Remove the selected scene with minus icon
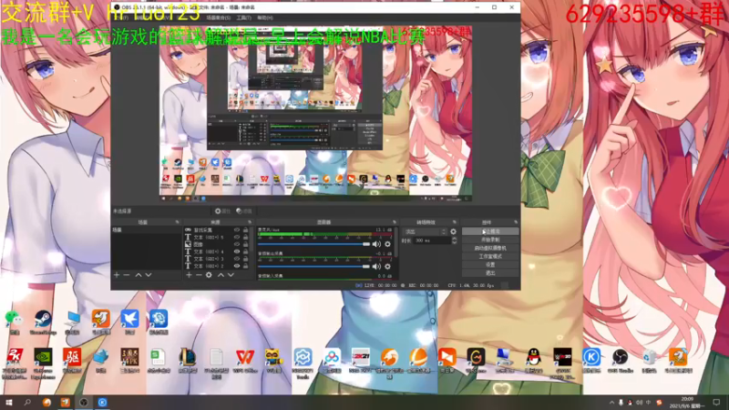This screenshot has width=729, height=410. [127, 275]
